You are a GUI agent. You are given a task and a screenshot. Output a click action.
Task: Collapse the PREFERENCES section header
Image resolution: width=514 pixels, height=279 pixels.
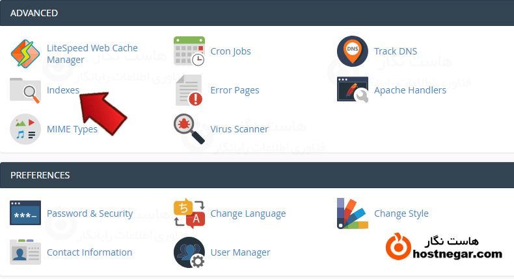pos(257,175)
